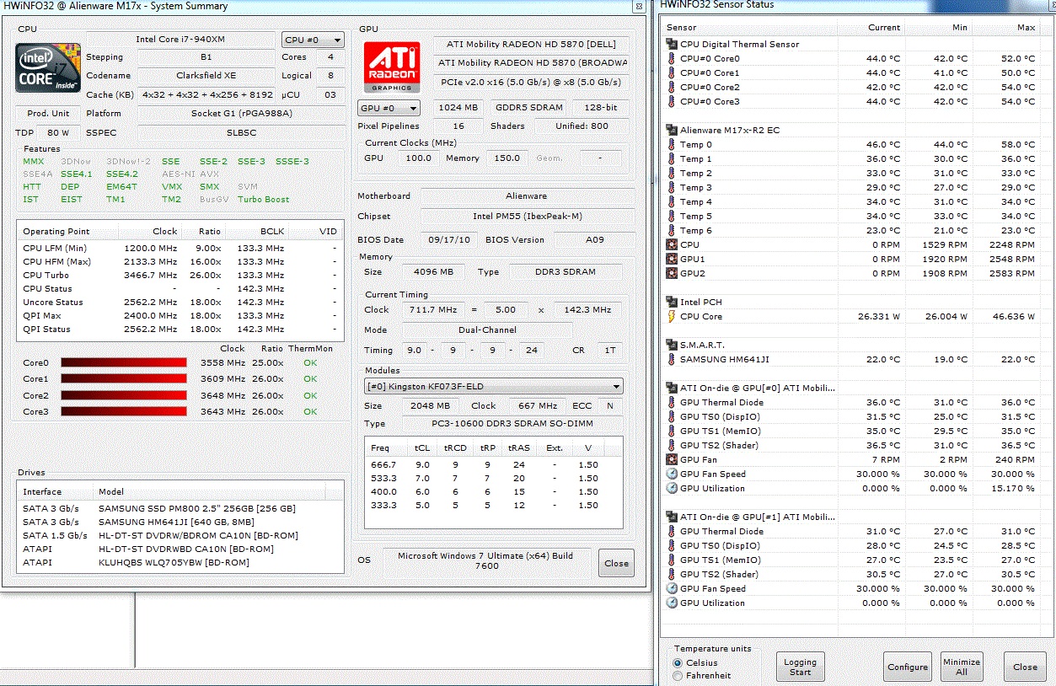
Task: Click the Clarksfield XE codename field
Action: coord(206,75)
